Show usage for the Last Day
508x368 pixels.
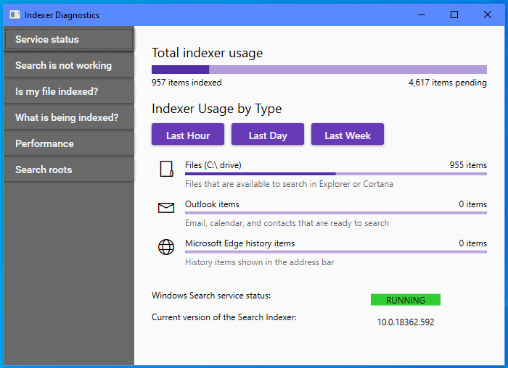click(268, 134)
